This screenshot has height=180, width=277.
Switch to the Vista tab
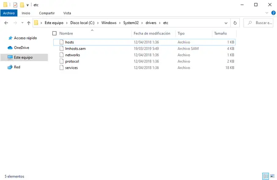click(67, 13)
